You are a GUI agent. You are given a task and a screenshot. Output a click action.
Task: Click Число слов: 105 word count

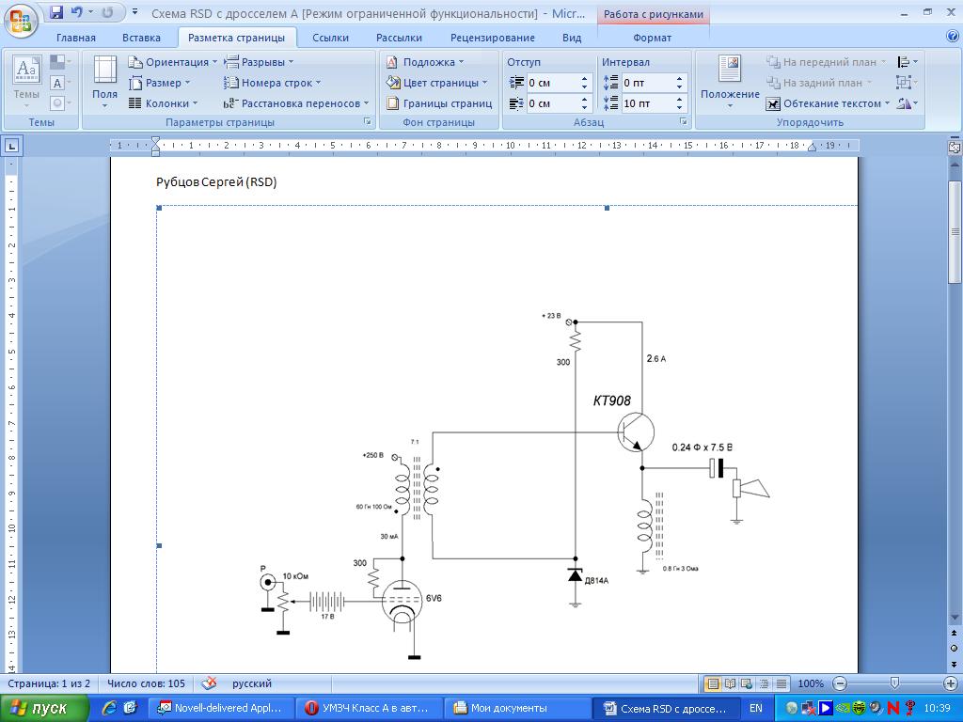tap(146, 683)
